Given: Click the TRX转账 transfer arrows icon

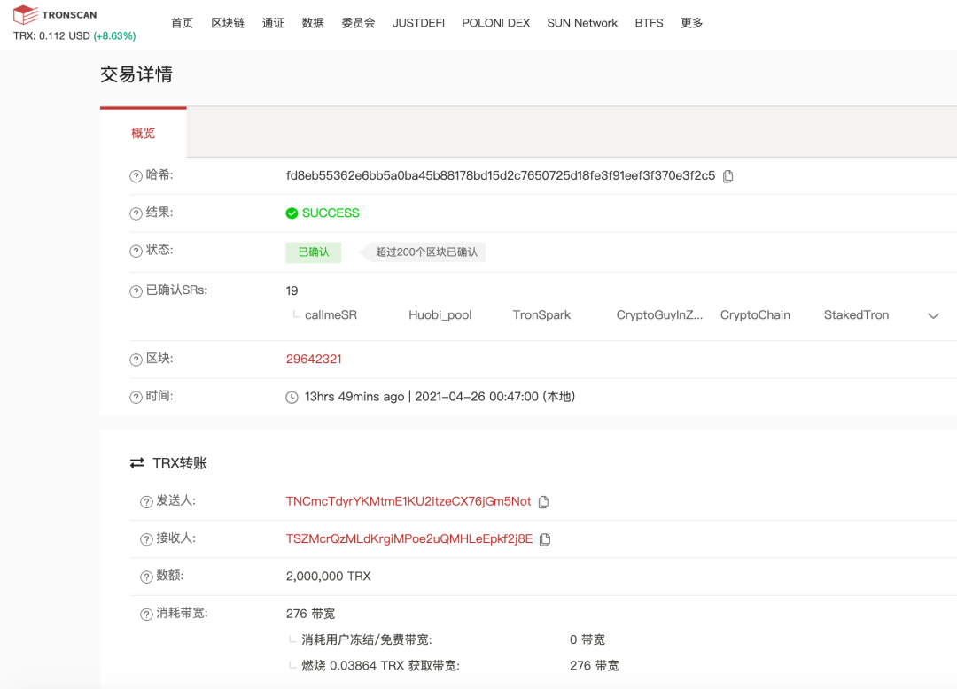Looking at the screenshot, I should [137, 463].
